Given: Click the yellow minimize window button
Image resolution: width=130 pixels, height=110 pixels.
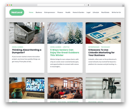Looking at the screenshot, I should tap(9, 5).
